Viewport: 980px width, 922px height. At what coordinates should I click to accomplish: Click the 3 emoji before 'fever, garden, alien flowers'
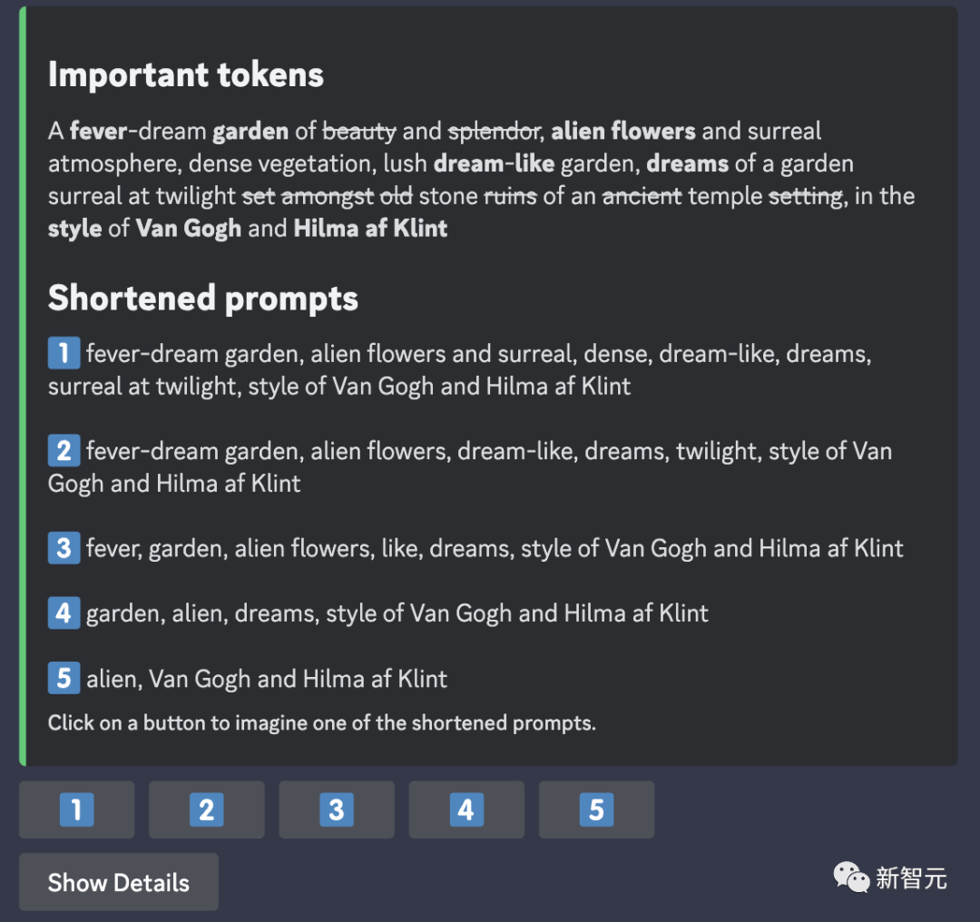(x=64, y=547)
